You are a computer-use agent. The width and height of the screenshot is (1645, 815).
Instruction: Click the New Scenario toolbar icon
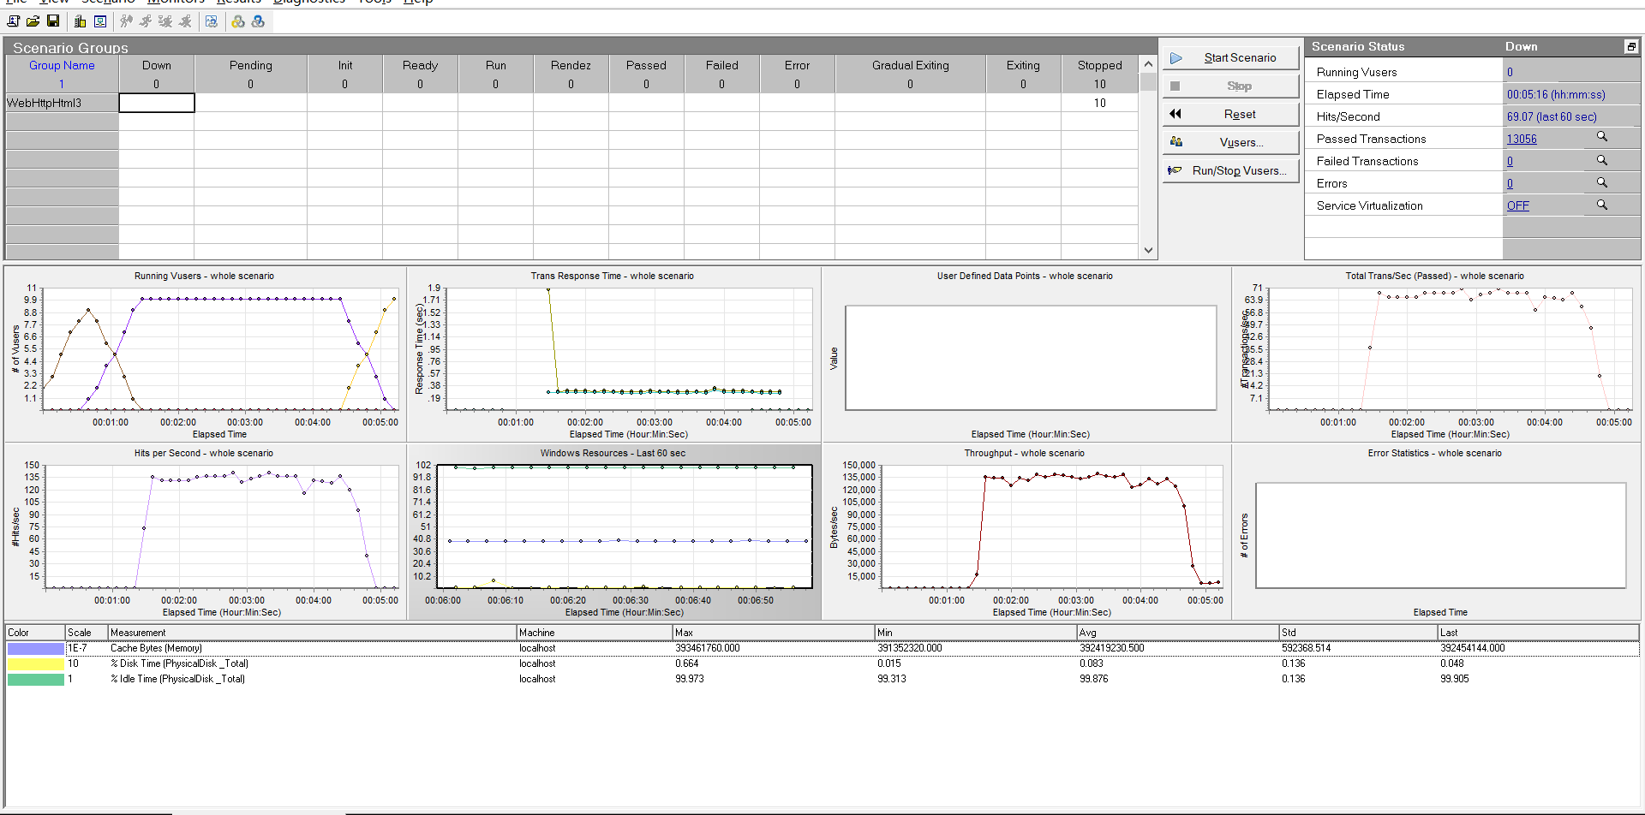14,21
